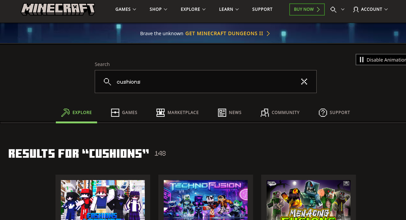Expand the Account dropdown

click(370, 9)
